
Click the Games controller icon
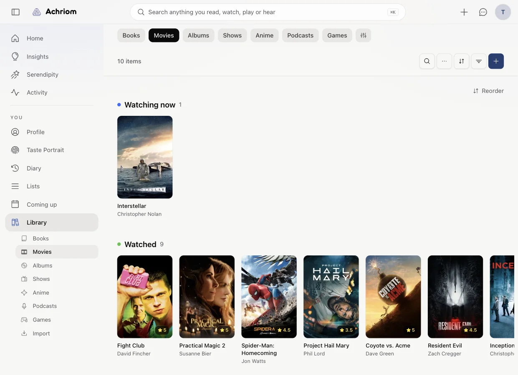[24, 320]
